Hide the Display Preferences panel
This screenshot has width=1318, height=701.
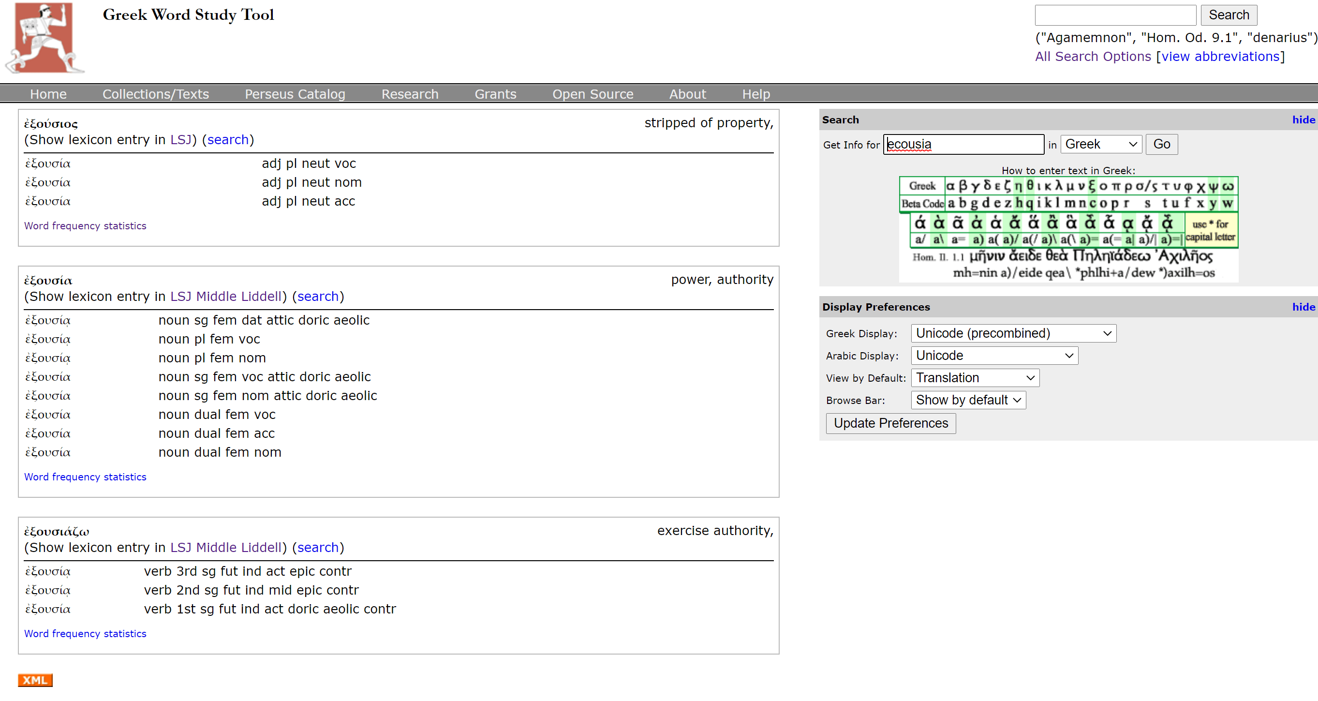click(1303, 307)
